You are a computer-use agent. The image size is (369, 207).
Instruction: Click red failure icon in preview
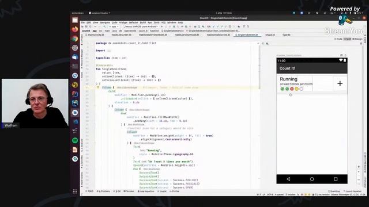pyautogui.click(x=292, y=89)
